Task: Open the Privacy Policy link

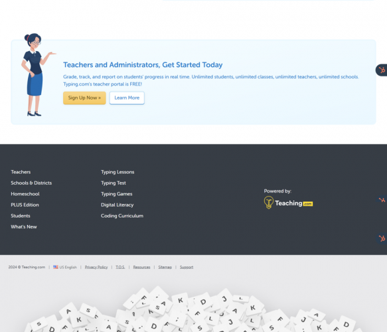Action: click(x=96, y=267)
